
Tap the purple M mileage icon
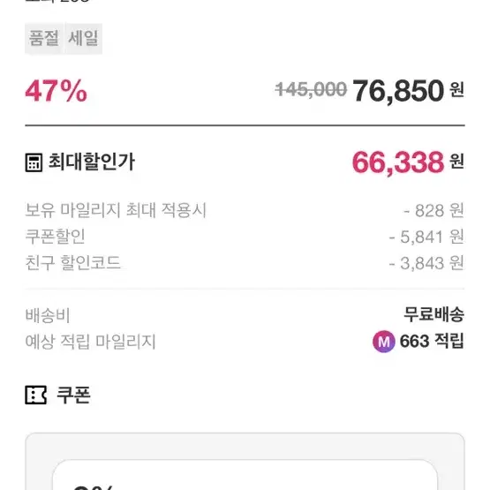click(x=384, y=342)
